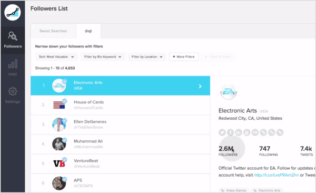Open EA's Facebook profile icon
The width and height of the screenshot is (316, 193).
(x=230, y=132)
